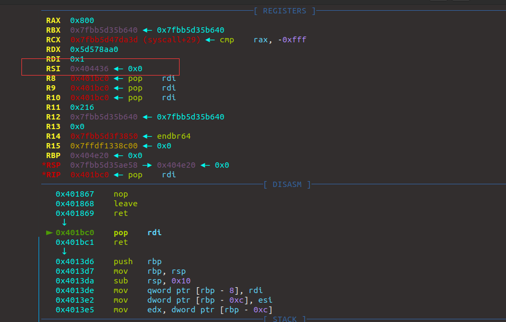Select push rbp at 0x4013d6
The height and width of the screenshot is (322, 506).
(x=137, y=261)
